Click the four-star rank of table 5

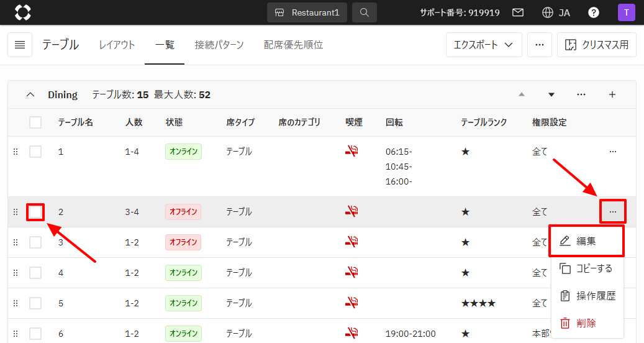pos(478,304)
